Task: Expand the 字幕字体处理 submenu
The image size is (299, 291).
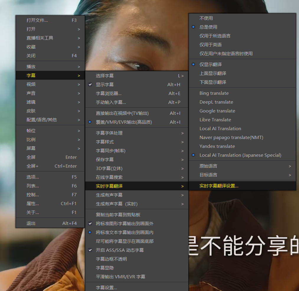Action: [x=137, y=133]
